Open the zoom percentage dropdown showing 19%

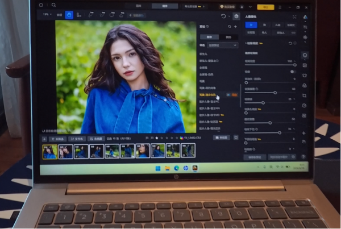47,15
